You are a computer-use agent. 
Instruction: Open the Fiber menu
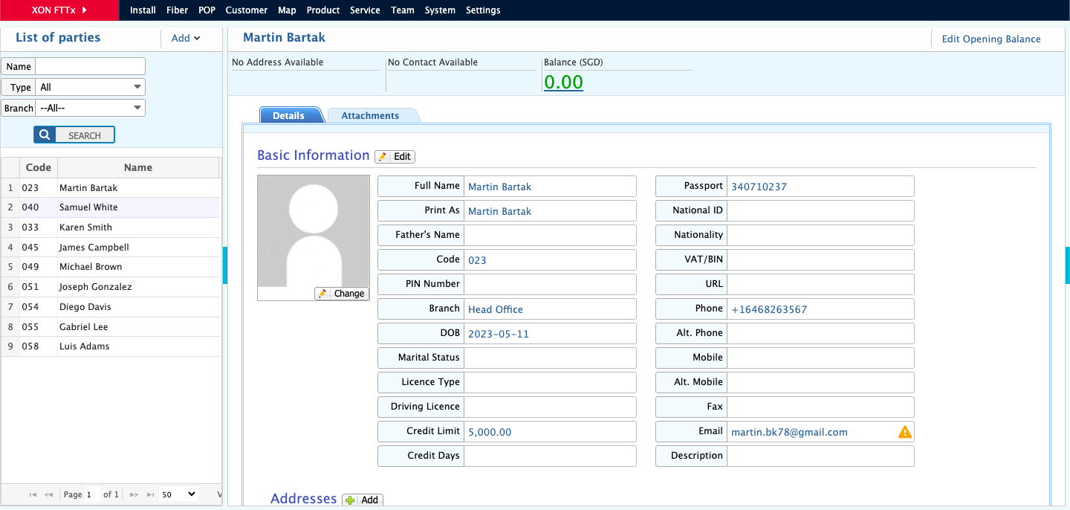177,10
